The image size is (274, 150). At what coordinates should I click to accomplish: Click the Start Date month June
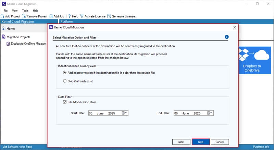click(100, 113)
